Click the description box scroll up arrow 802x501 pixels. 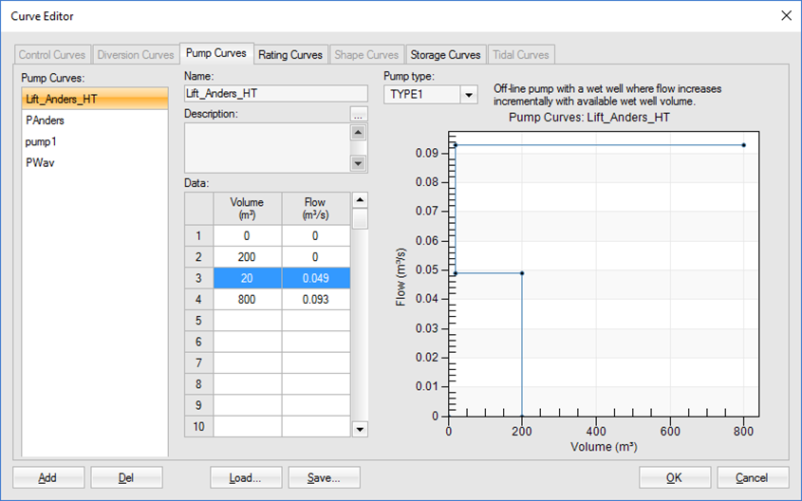[358, 133]
